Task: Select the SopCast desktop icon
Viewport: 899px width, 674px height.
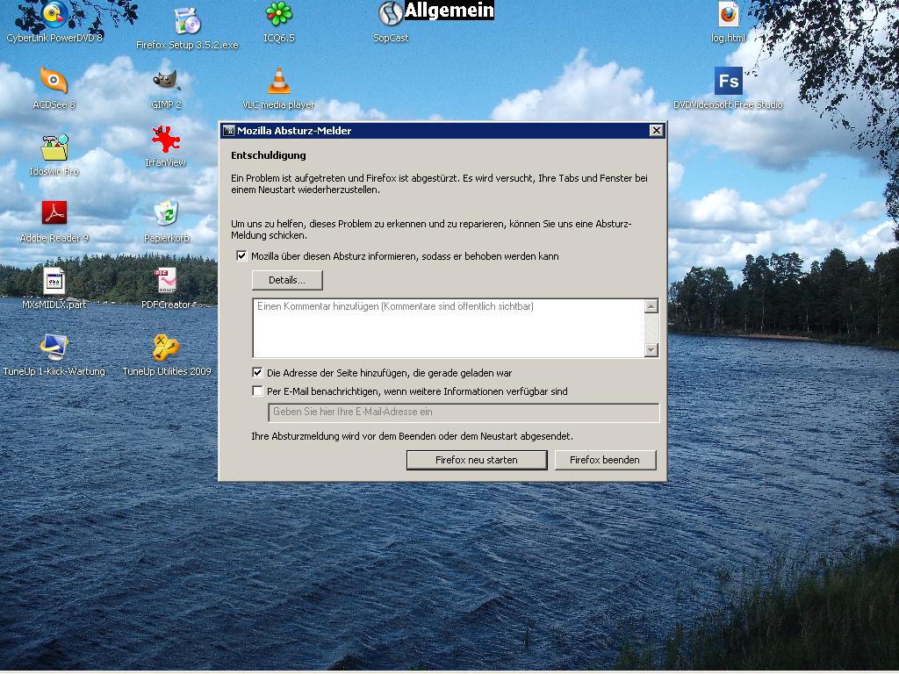Action: (x=391, y=15)
